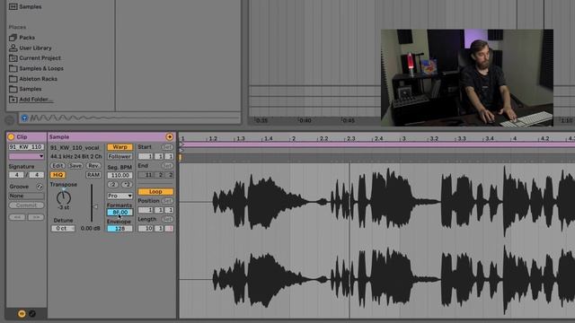Click Formants value field

click(x=119, y=212)
